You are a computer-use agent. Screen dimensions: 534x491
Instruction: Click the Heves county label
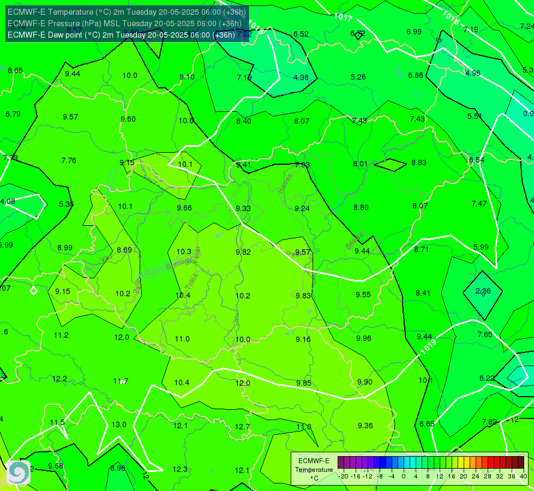[x=285, y=184]
